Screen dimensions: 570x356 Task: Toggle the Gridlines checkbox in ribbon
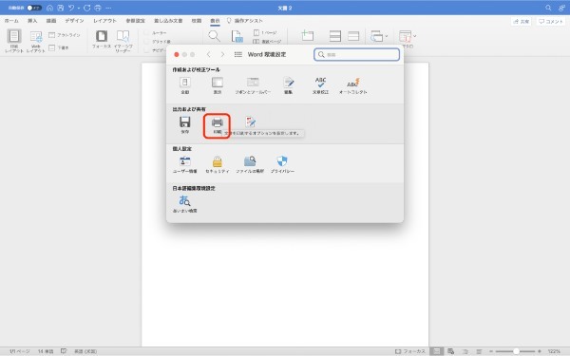[x=147, y=42]
